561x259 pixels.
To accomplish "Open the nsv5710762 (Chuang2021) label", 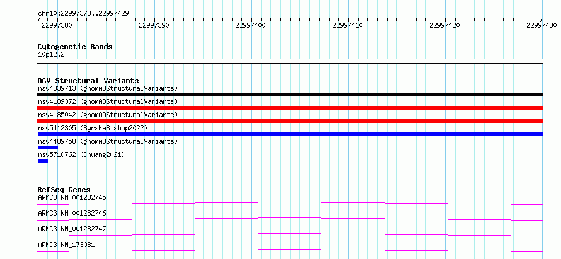I will 81,154.
